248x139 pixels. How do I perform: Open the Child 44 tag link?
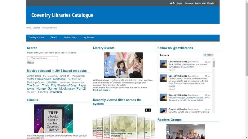coord(64,76)
